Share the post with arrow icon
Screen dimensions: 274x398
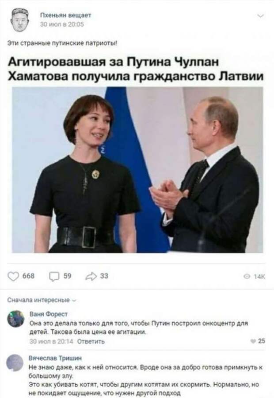pyautogui.click(x=91, y=277)
